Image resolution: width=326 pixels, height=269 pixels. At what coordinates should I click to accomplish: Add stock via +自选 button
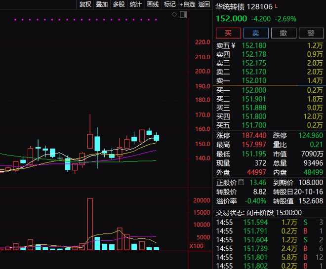pos(187,4)
